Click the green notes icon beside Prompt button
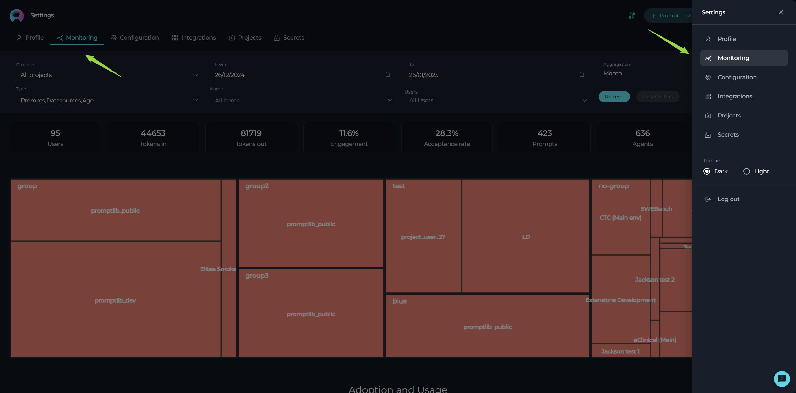The width and height of the screenshot is (796, 393). point(632,15)
